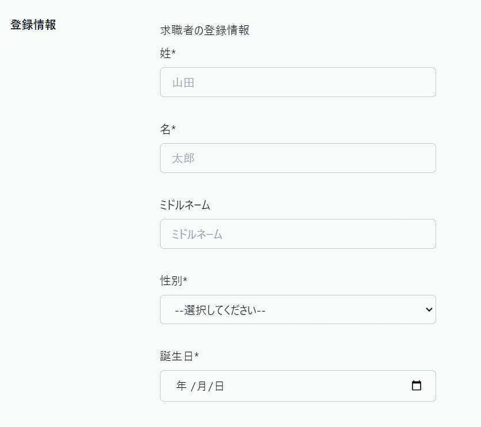Click the 姓* field label
Viewport: 481px width, 427px height.
[167, 53]
